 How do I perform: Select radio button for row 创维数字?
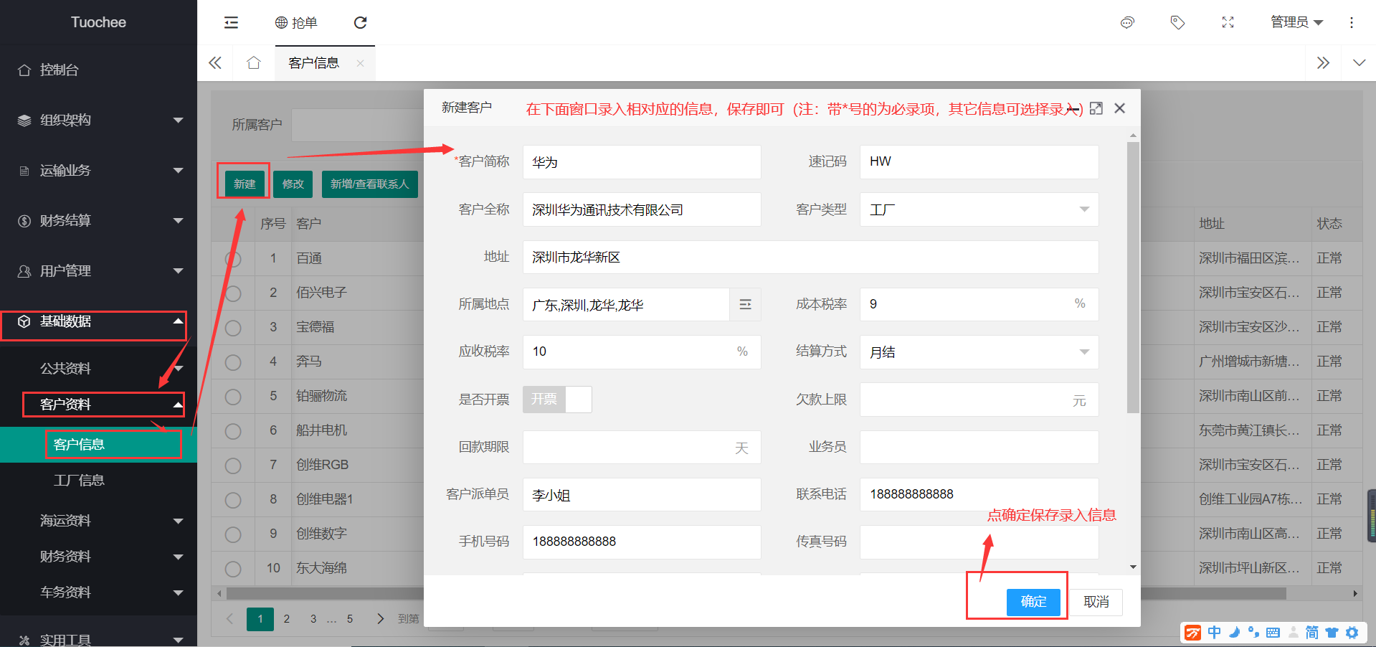pyautogui.click(x=233, y=534)
